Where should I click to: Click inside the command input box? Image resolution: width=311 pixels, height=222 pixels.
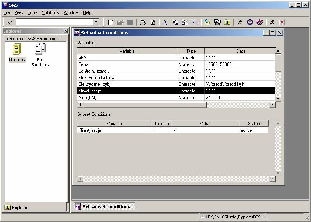[x=55, y=22]
